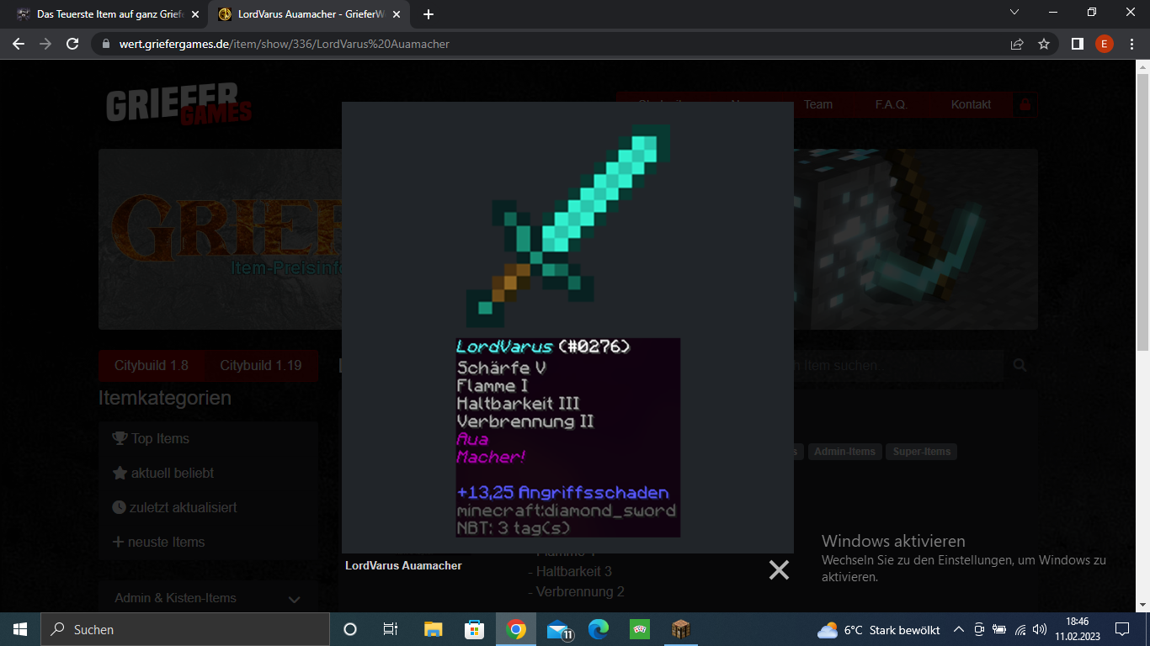This screenshot has height=646, width=1150.
Task: Open the Citybuild 1.8 tab
Action: [x=152, y=365]
